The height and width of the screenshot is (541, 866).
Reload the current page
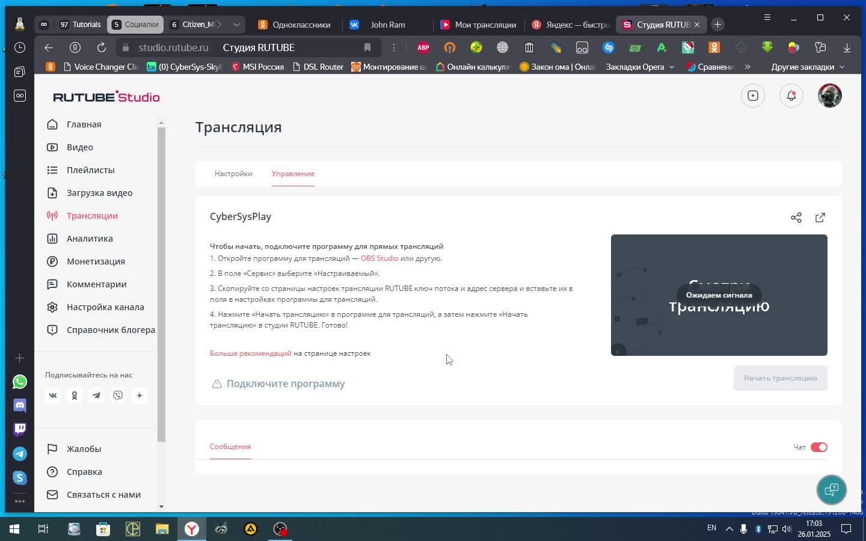click(102, 47)
